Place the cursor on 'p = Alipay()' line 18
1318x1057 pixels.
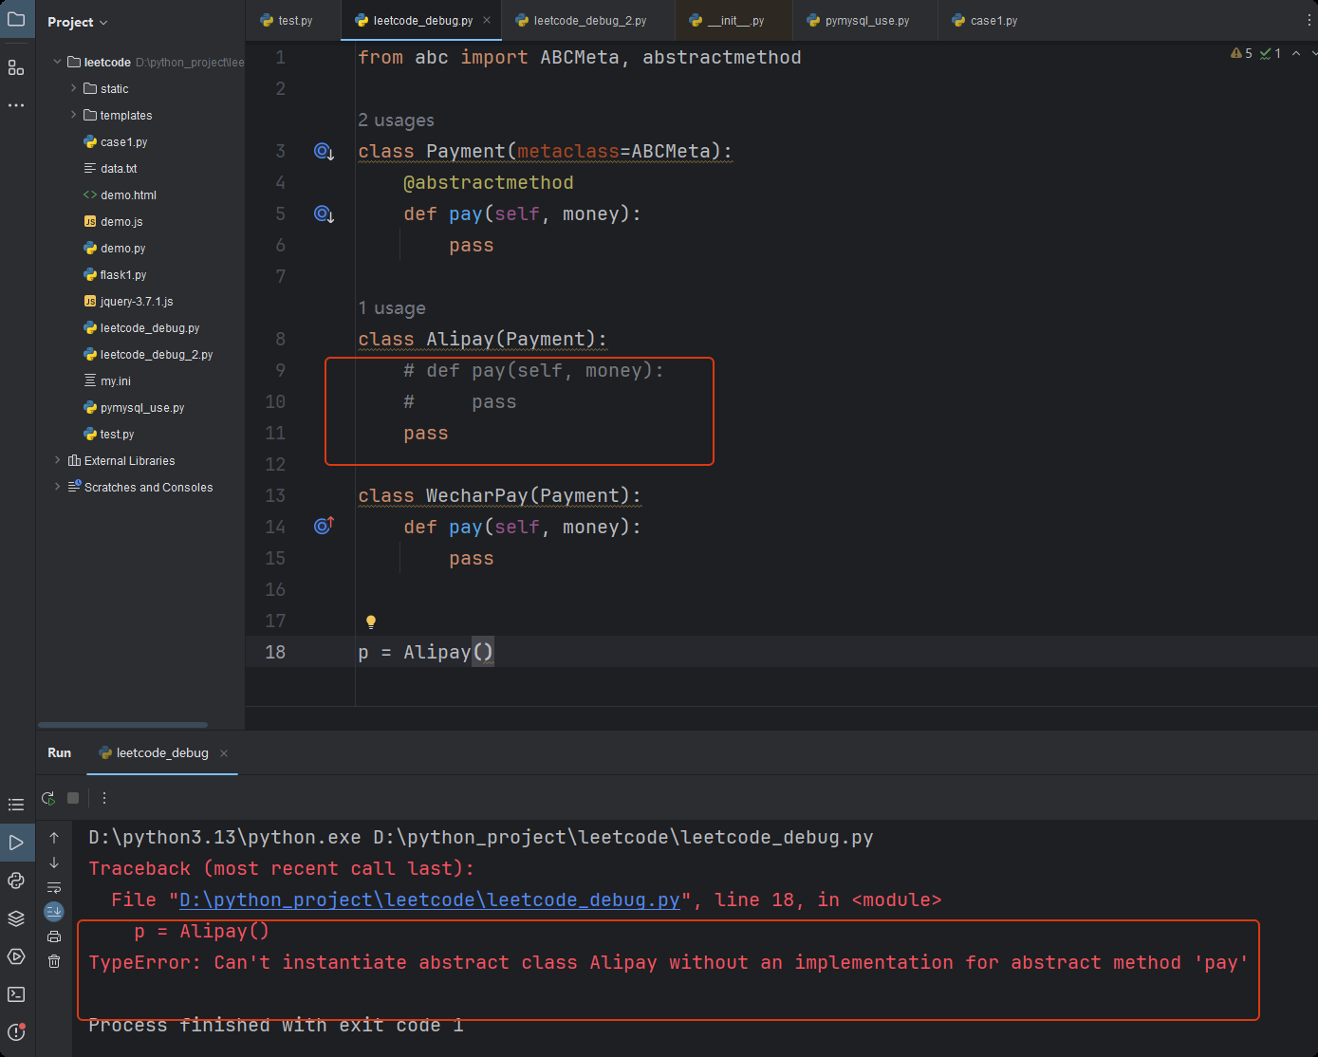coord(426,652)
